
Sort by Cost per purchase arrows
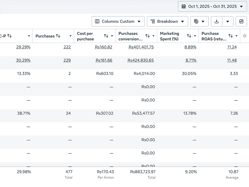pyautogui.click(x=106, y=36)
